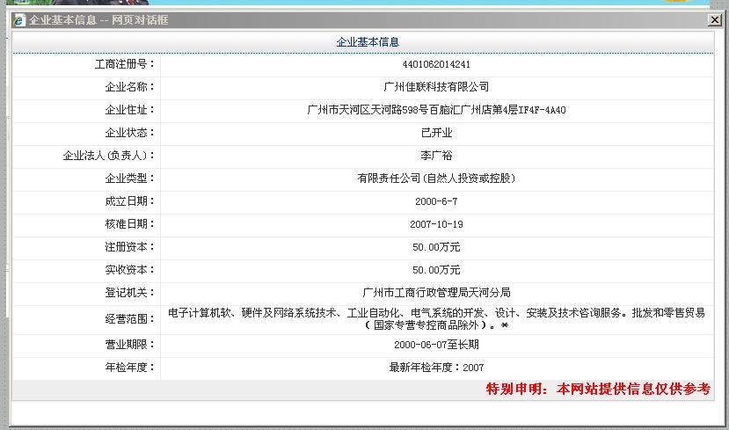
Task: Click the 企业状态 label
Action: [130, 133]
